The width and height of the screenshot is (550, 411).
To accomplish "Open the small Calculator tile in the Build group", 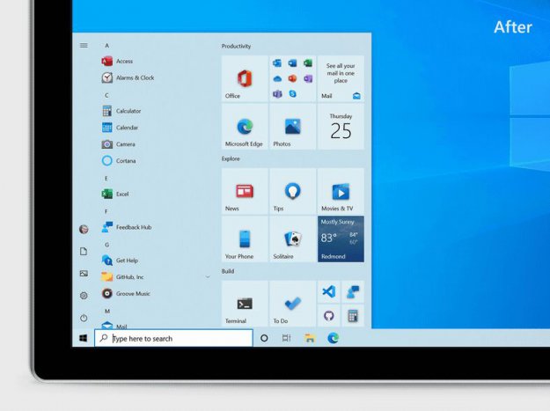I will click(353, 316).
